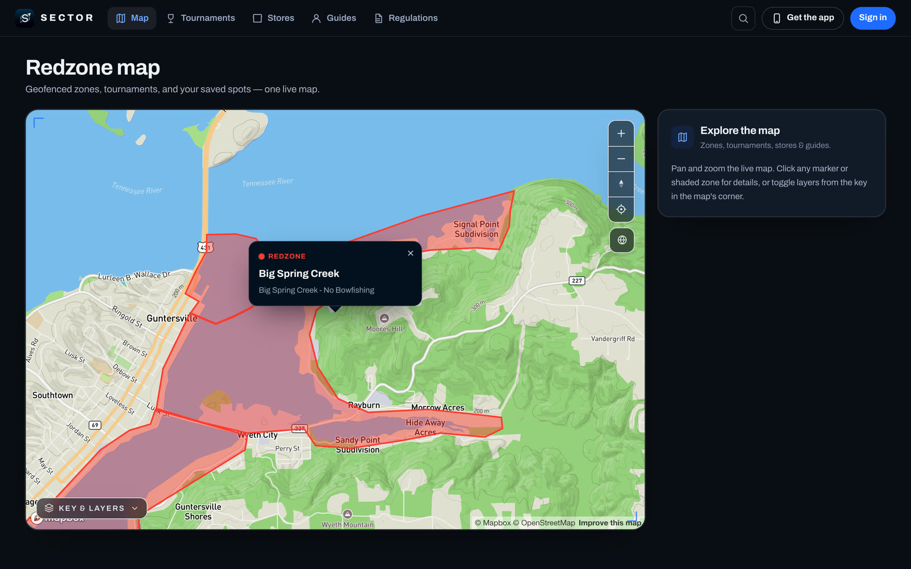911x569 pixels.
Task: Click the Moores Hill peak marker
Action: pyautogui.click(x=384, y=318)
